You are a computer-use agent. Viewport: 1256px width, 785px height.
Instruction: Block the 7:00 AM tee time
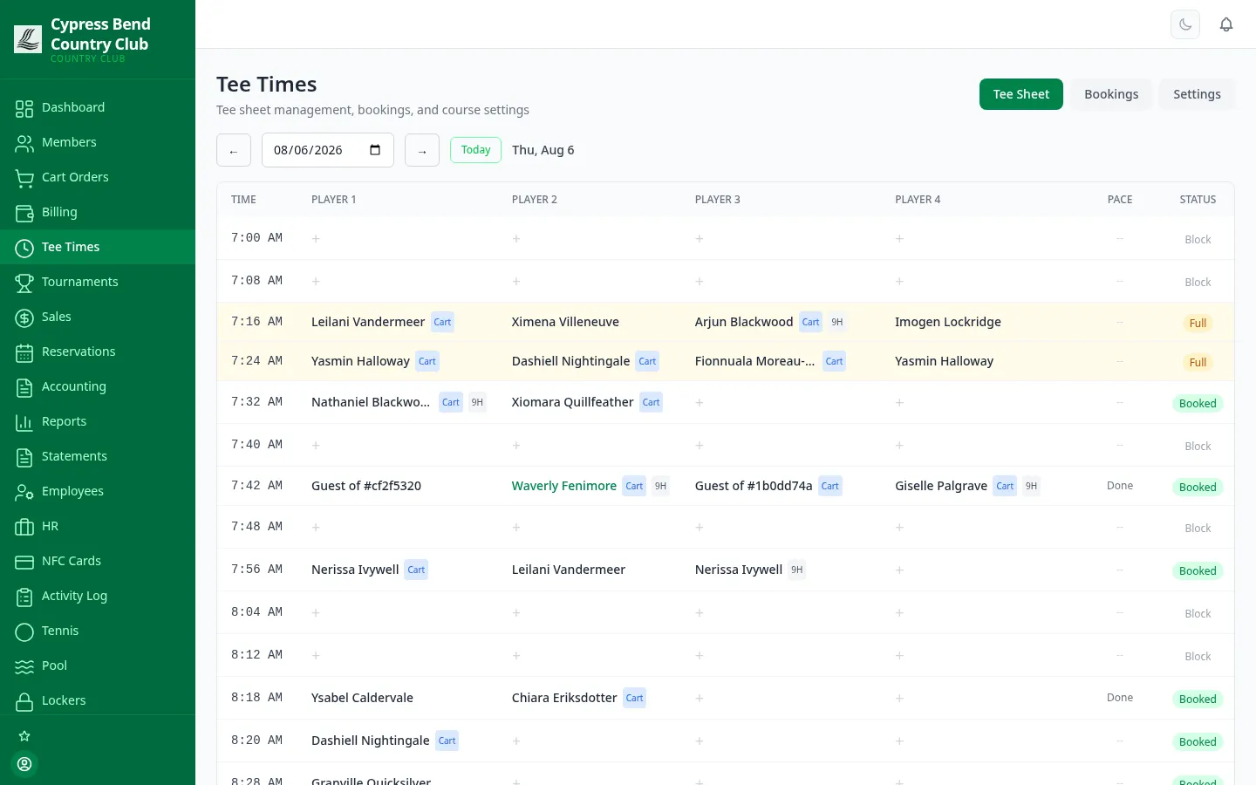(x=1198, y=239)
